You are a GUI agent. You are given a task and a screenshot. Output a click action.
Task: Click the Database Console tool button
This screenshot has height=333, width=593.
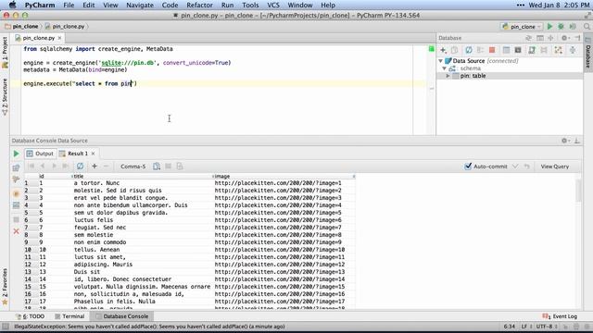coord(122,316)
